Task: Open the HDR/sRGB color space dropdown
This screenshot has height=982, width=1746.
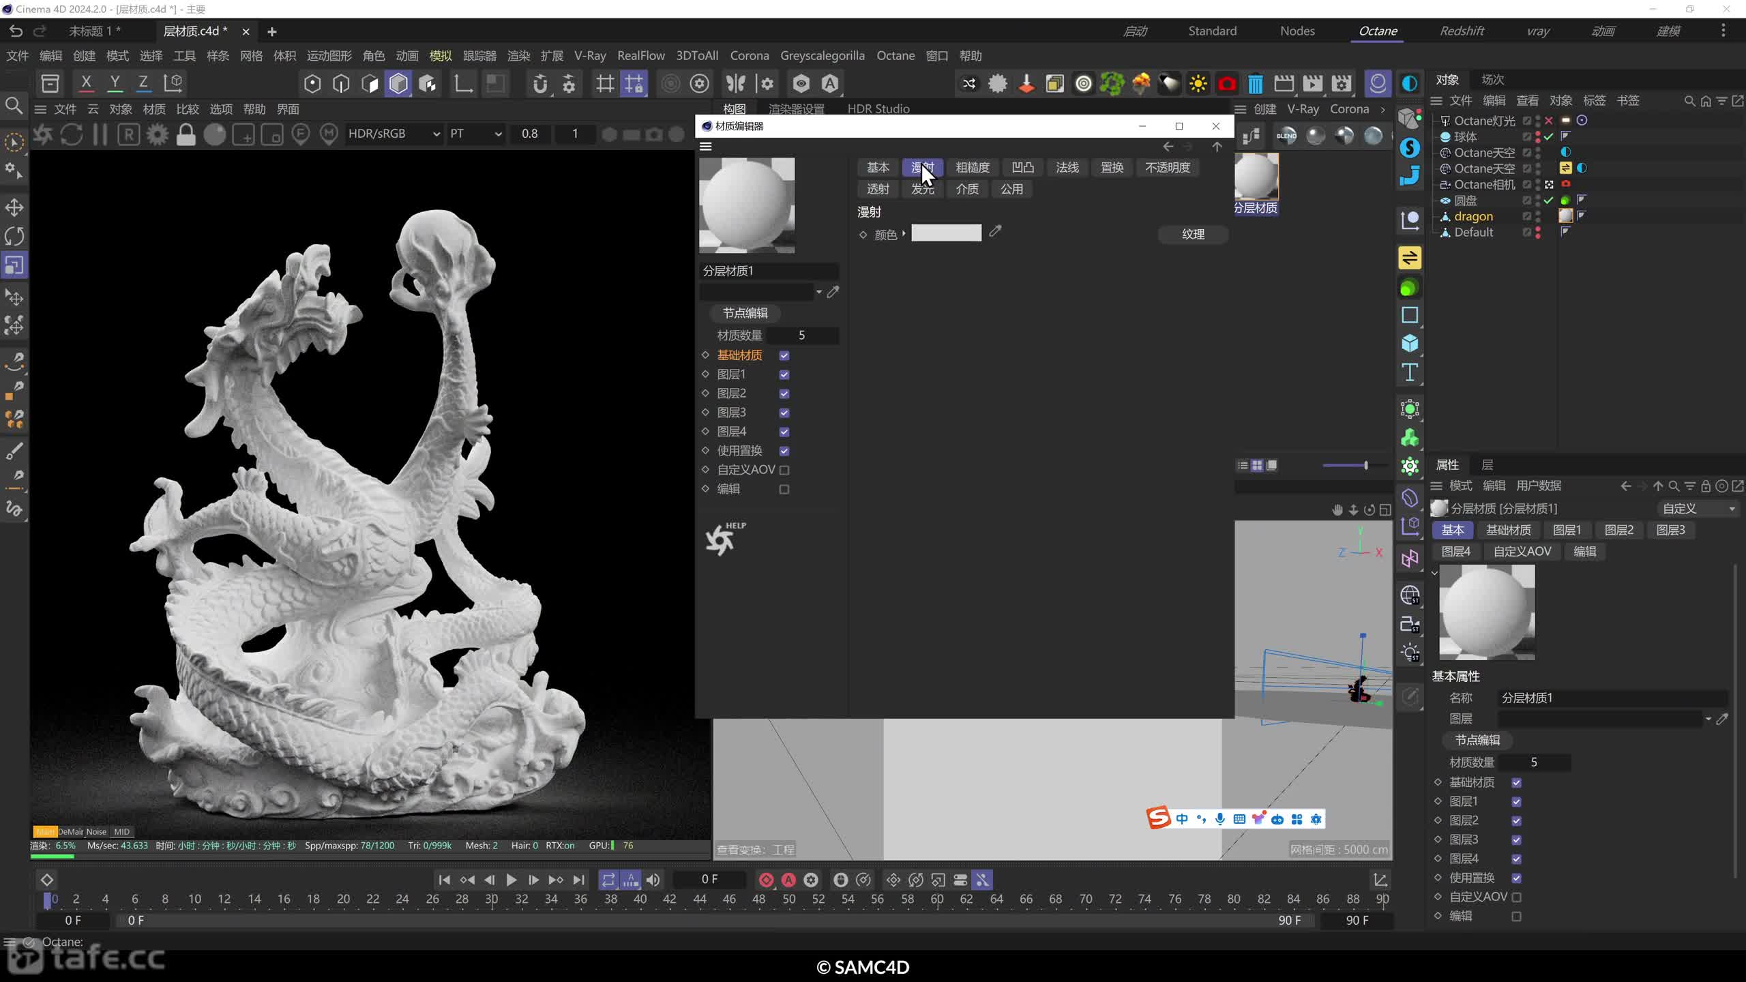Action: tap(394, 134)
